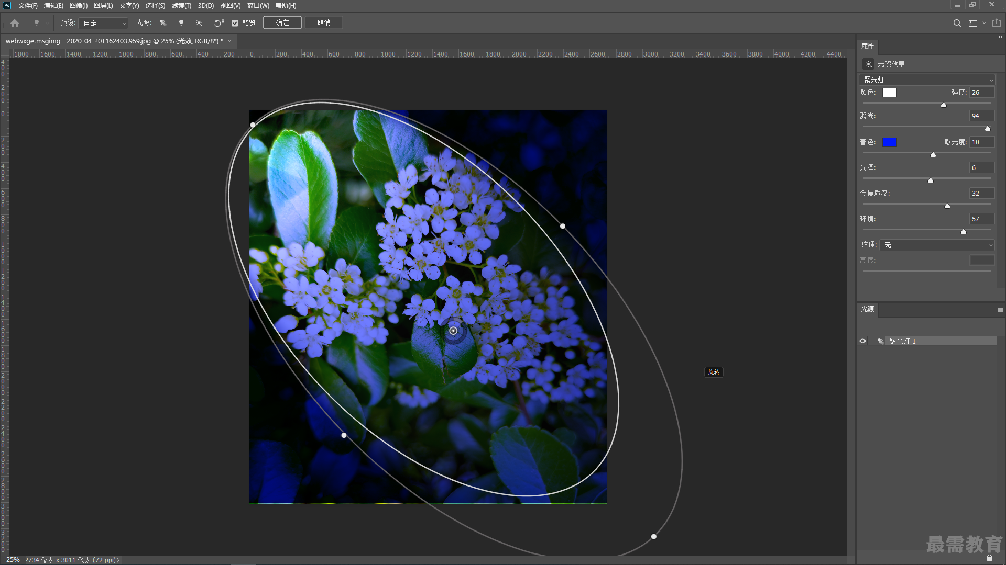
Task: Click the 曝光度 value field 10
Action: tap(982, 142)
